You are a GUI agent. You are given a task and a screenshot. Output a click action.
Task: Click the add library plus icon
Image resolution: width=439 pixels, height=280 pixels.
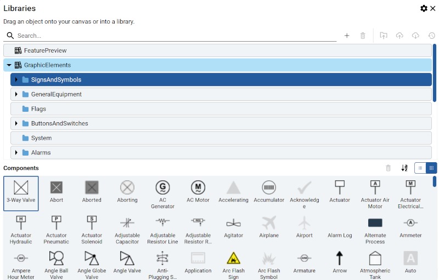(347, 36)
